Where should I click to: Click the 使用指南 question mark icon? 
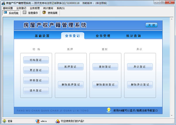click(x=44, y=12)
